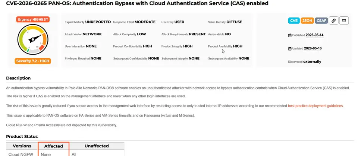This screenshot has width=358, height=156.
Task: Select the Privileges Required NONE value
Action: [96, 58]
